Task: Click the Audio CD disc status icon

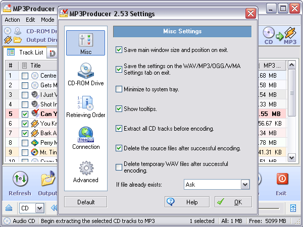Action: 7,221
